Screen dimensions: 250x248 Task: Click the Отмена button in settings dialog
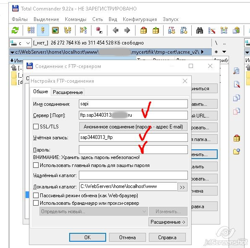coord(128,238)
